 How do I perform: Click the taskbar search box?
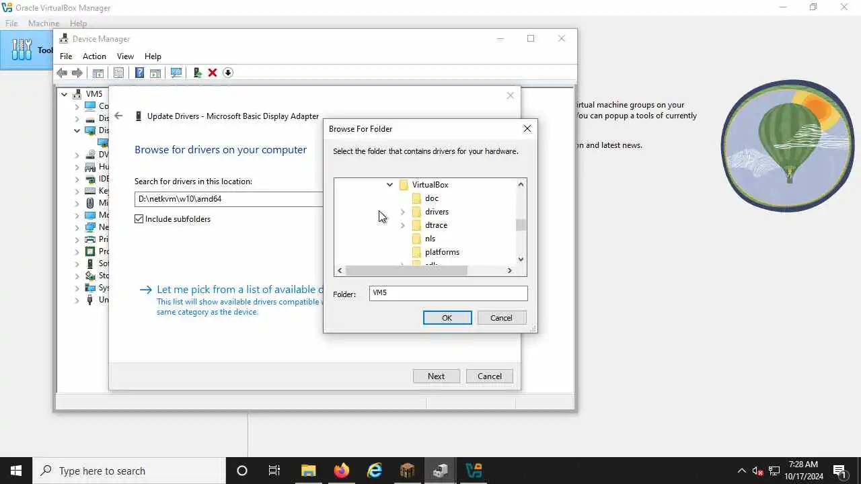point(129,471)
